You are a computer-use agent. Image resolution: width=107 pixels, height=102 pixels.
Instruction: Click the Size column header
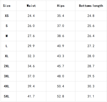pyautogui.click(x=7, y=6)
